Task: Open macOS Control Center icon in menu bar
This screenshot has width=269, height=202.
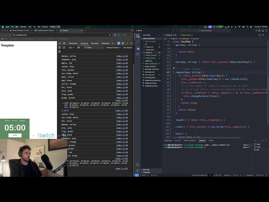Action: (251, 27)
